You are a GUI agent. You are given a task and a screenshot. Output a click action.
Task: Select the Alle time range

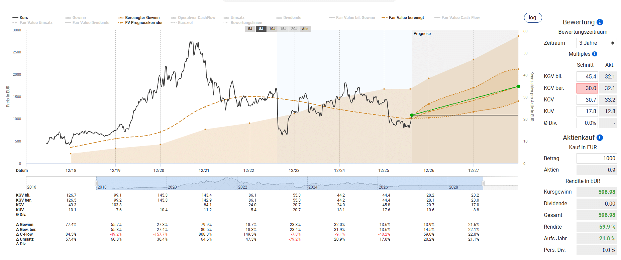pos(305,29)
